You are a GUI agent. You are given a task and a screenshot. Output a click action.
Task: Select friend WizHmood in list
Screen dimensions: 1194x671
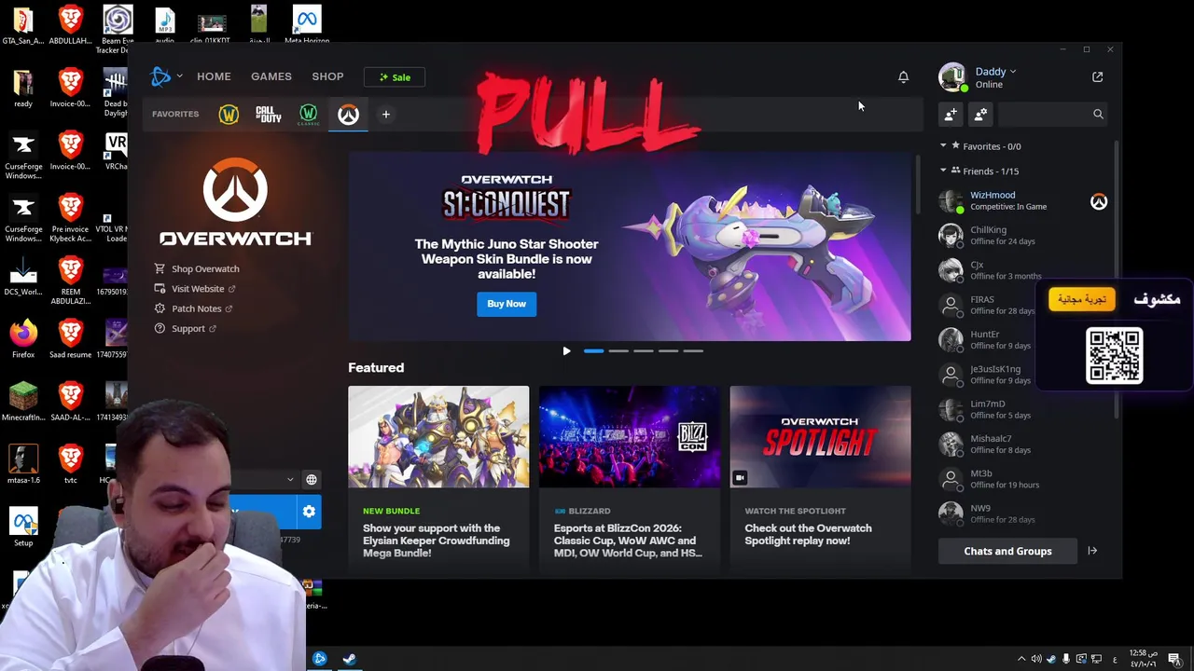1024,200
